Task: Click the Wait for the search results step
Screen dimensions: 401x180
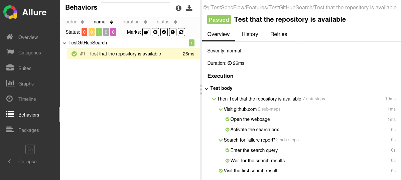Action: (258, 161)
